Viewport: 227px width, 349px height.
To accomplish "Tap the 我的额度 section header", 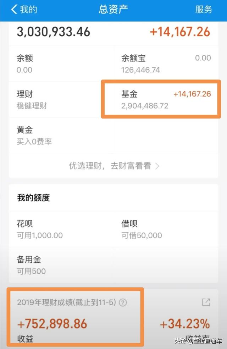I will (33, 198).
